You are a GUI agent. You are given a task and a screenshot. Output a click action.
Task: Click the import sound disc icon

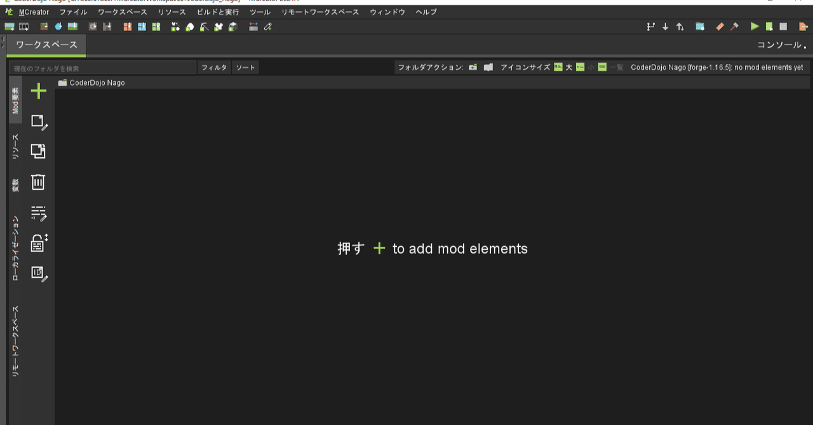93,27
